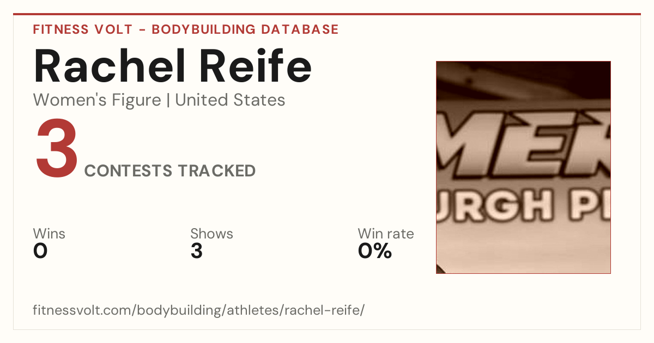Open the Fitness Volt Bodybuilding Database header link
The image size is (654, 343).
click(x=186, y=29)
